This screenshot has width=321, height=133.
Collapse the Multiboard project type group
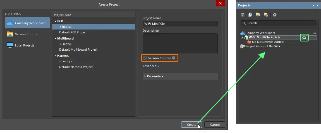(x=55, y=38)
